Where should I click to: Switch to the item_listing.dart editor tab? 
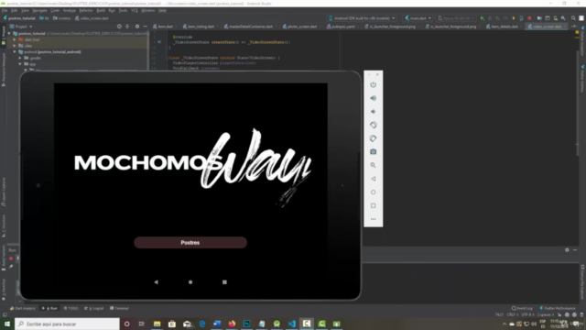pos(199,27)
